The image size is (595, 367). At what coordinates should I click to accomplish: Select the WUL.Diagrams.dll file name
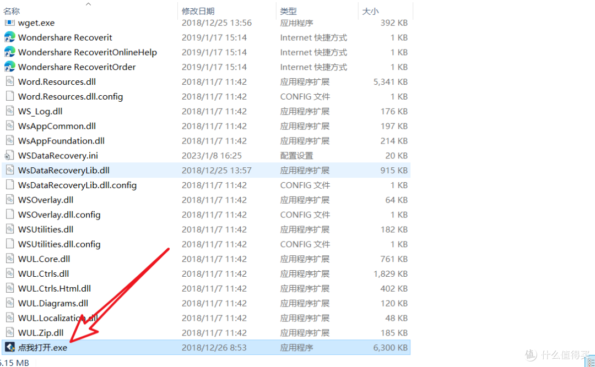[x=53, y=304]
